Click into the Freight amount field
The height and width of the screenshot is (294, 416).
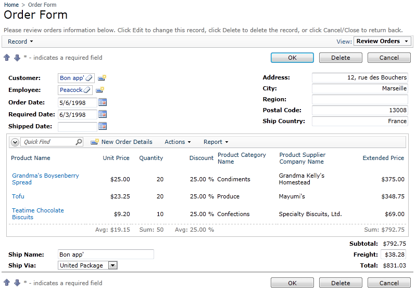coord(394,255)
